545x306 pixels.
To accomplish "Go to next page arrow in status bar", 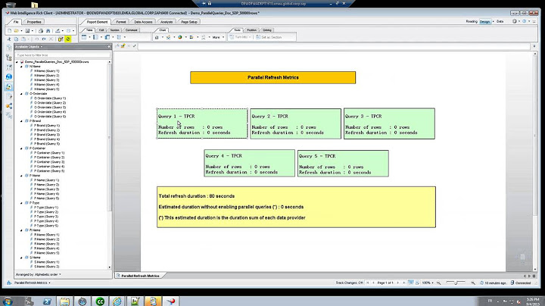I will 398,283.
